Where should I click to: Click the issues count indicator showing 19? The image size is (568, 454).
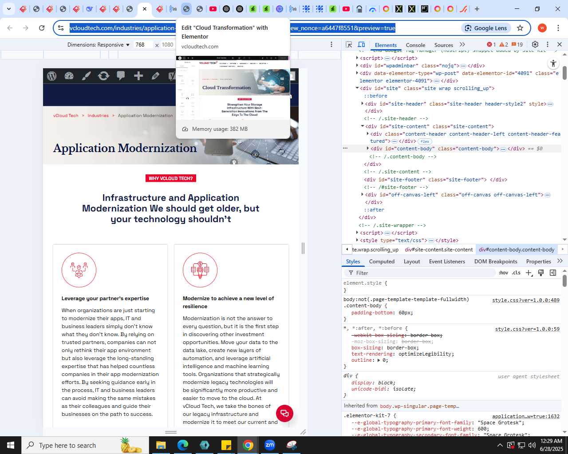(x=517, y=44)
